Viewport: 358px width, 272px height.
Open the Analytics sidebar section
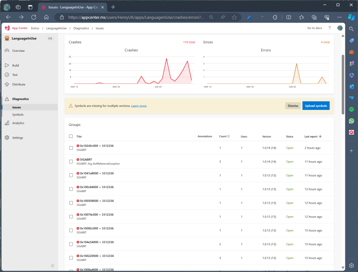tap(18, 123)
